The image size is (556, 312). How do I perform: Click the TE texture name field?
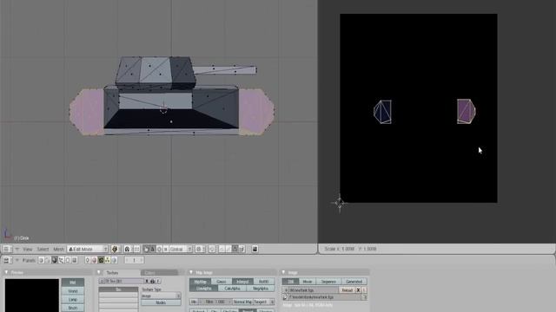(123, 281)
